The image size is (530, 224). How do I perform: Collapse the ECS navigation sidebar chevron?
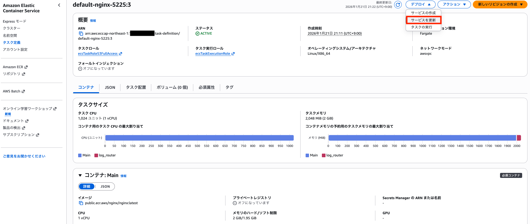(59, 5)
